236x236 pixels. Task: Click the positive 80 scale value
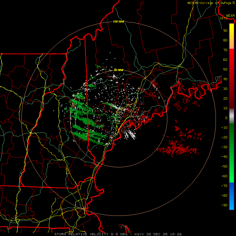(x=225, y=40)
